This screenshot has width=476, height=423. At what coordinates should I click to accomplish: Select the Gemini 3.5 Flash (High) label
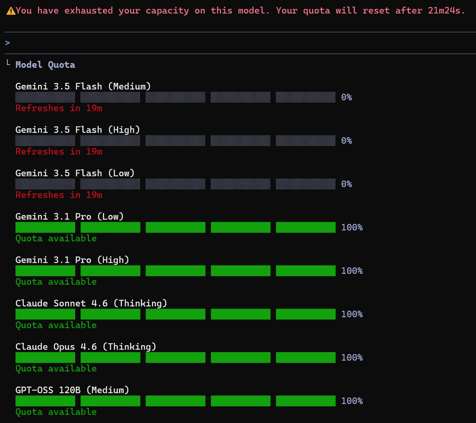point(78,130)
